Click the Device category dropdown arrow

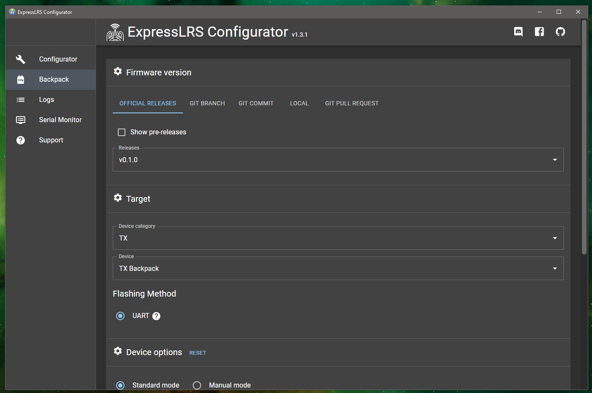(555, 238)
